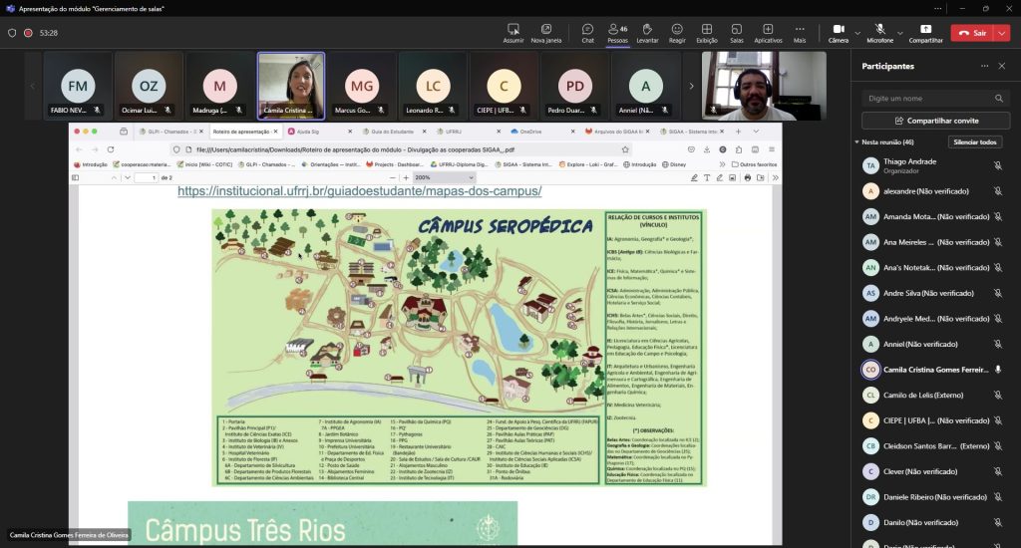Click mute icon next to Andre Silva
The image size is (1021, 548).
point(997,293)
